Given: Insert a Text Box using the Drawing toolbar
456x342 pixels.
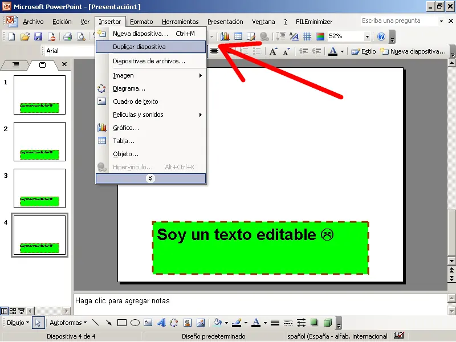Looking at the screenshot, I should [148, 322].
